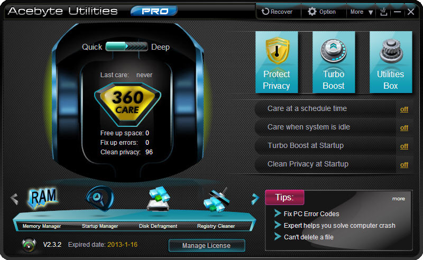Click Care at a schedule time label

(x=307, y=108)
